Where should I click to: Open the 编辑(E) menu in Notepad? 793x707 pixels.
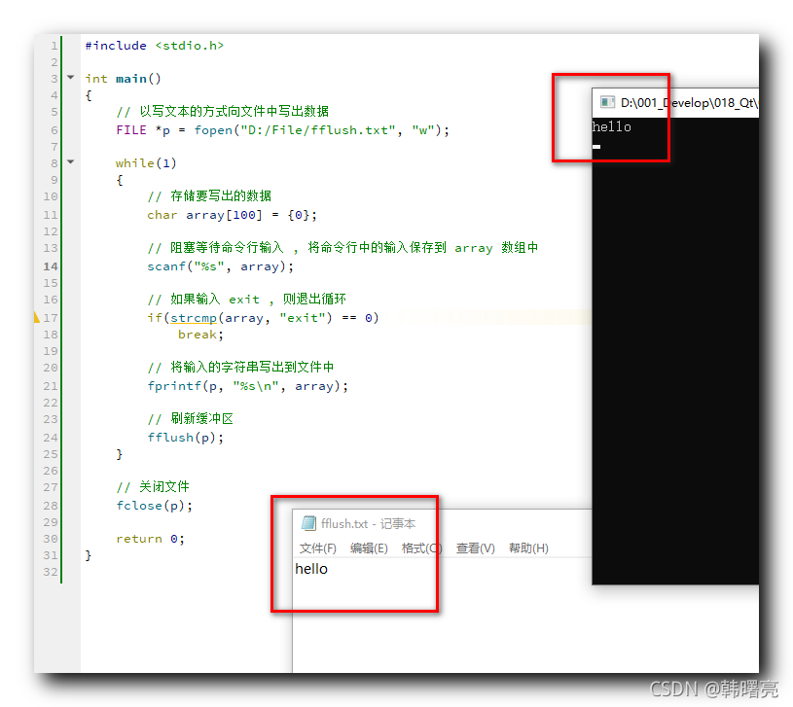(369, 548)
